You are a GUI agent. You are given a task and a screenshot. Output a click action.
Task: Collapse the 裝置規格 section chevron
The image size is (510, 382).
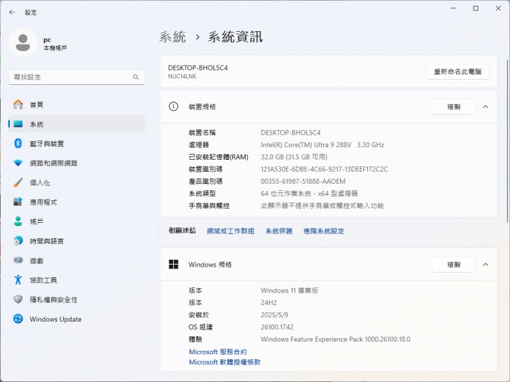click(485, 107)
